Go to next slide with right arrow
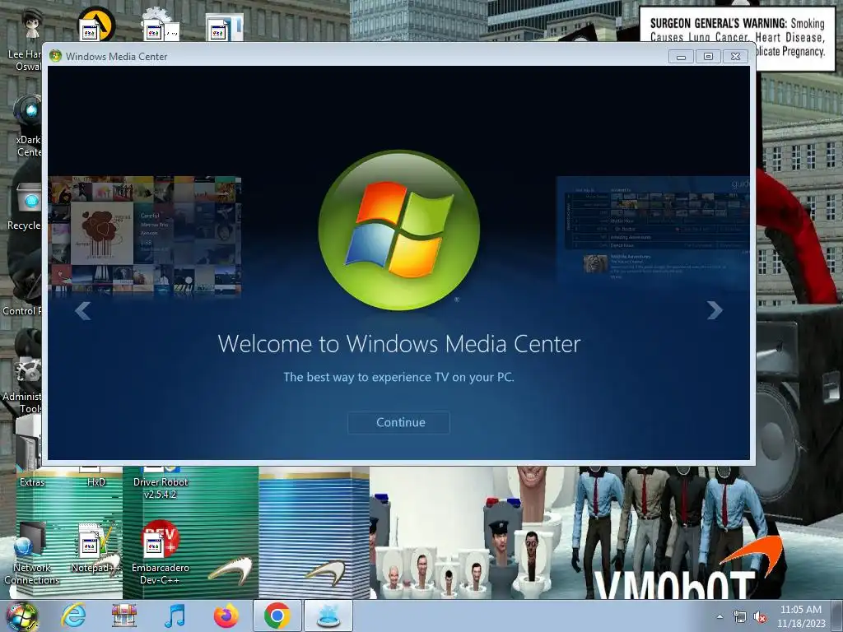Viewport: 843px width, 632px height. point(714,310)
